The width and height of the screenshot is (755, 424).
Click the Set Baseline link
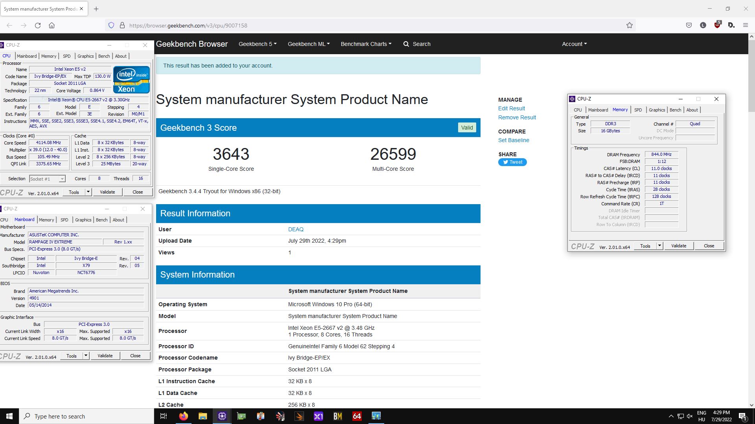[514, 140]
